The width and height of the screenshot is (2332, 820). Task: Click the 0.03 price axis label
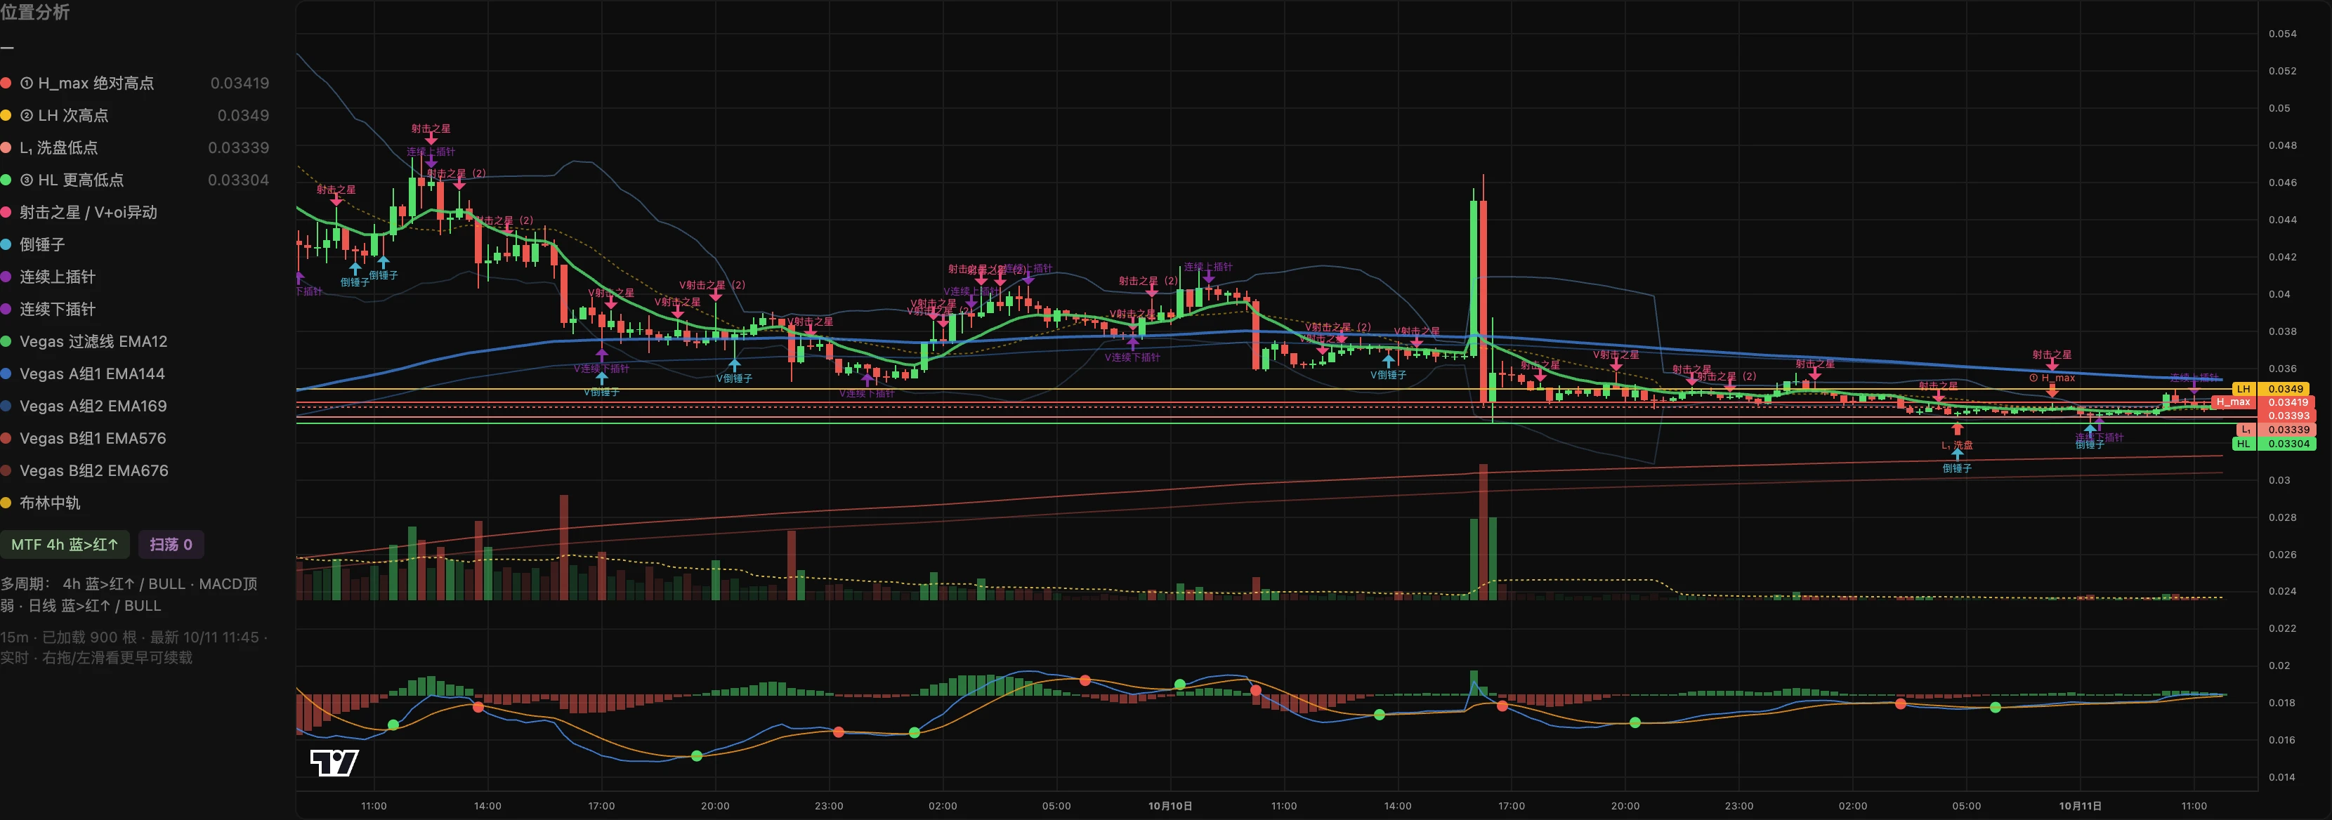[x=2279, y=481]
